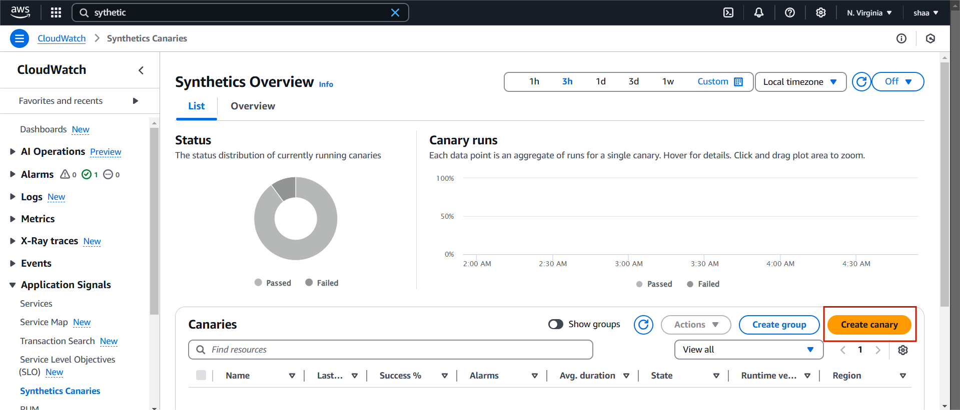Click the Create canary button
Image resolution: width=960 pixels, height=410 pixels.
tap(869, 325)
